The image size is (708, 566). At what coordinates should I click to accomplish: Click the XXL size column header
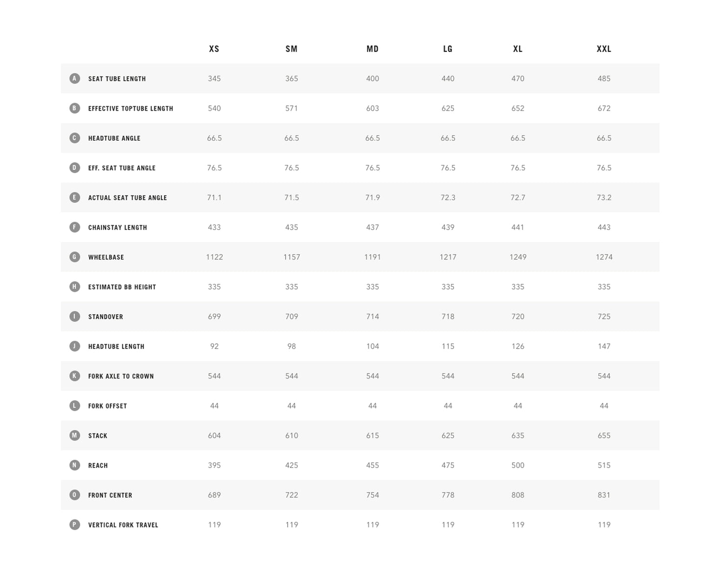tap(604, 49)
